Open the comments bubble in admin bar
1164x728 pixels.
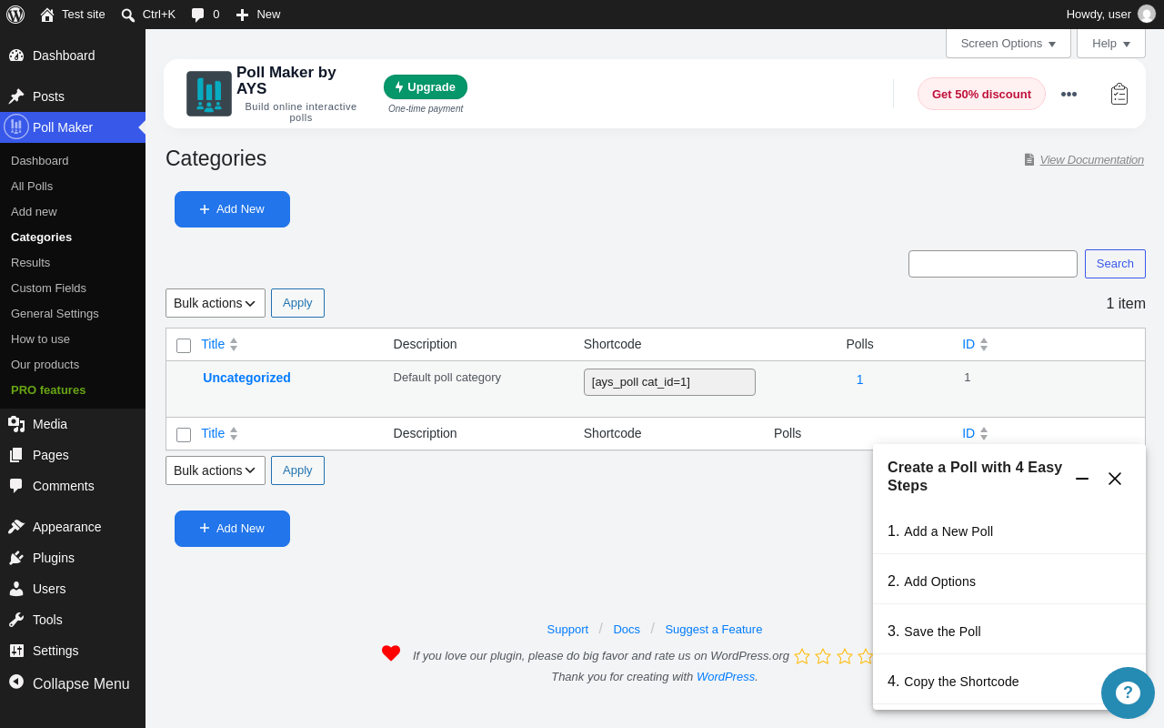pyautogui.click(x=197, y=15)
